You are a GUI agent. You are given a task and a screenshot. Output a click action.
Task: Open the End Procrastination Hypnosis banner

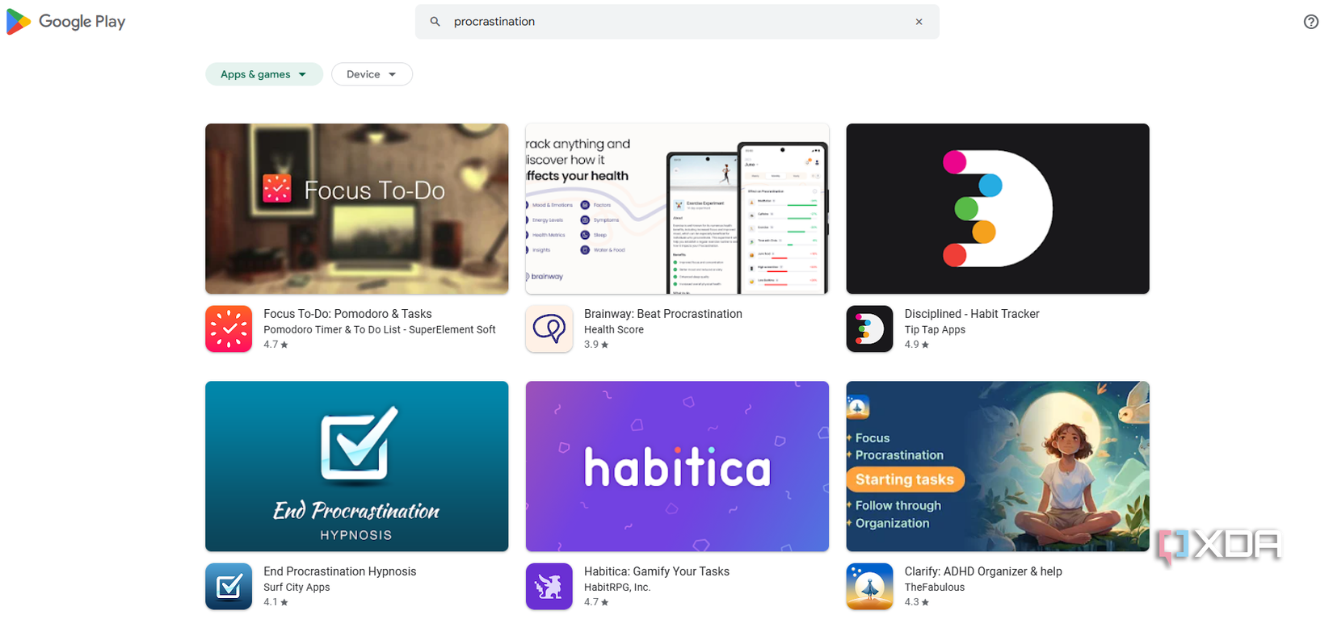click(x=356, y=466)
